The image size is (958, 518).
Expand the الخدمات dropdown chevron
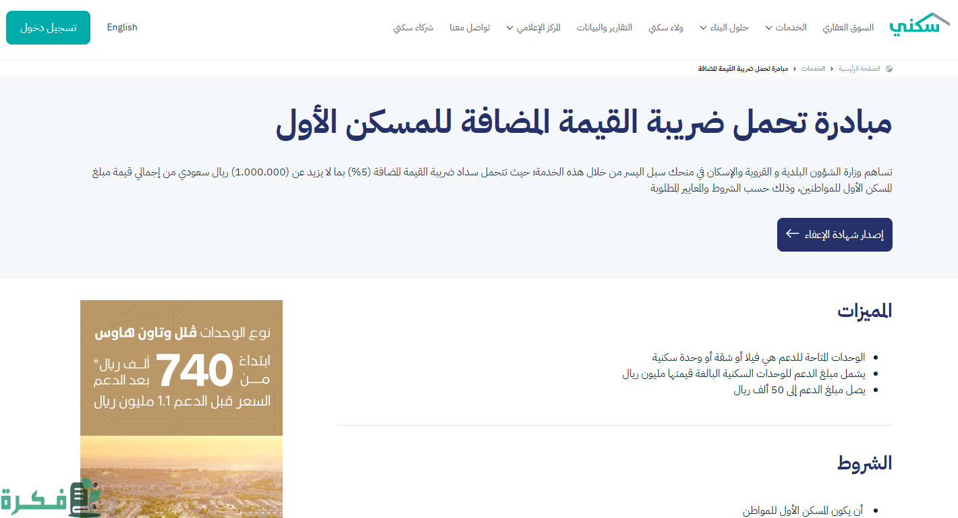point(768,28)
